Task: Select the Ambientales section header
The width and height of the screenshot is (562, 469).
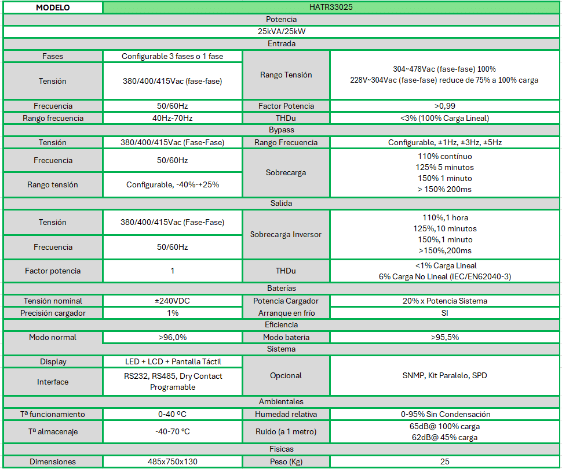Action: click(282, 402)
